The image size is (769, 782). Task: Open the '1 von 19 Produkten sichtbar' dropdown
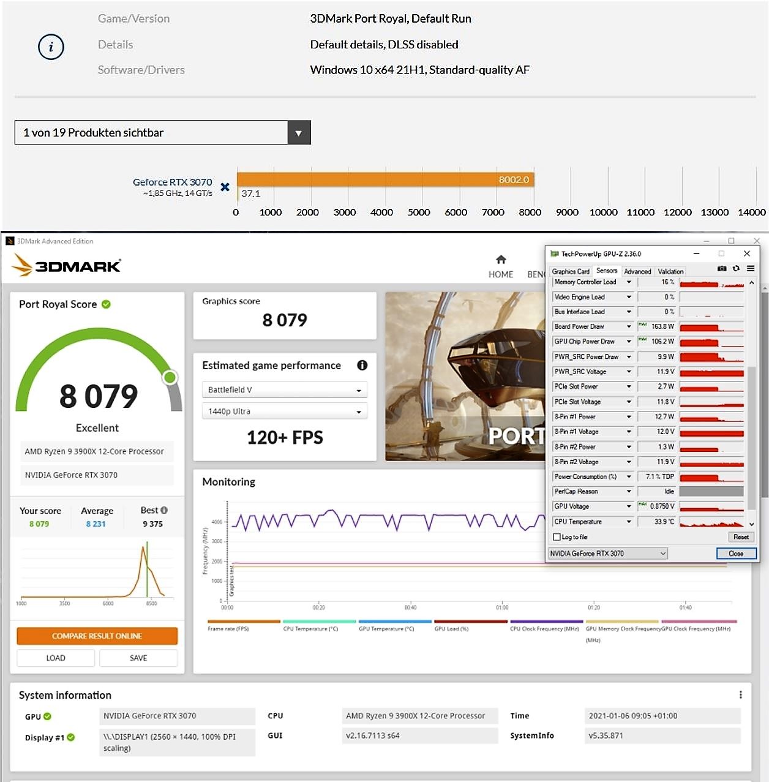(x=163, y=132)
